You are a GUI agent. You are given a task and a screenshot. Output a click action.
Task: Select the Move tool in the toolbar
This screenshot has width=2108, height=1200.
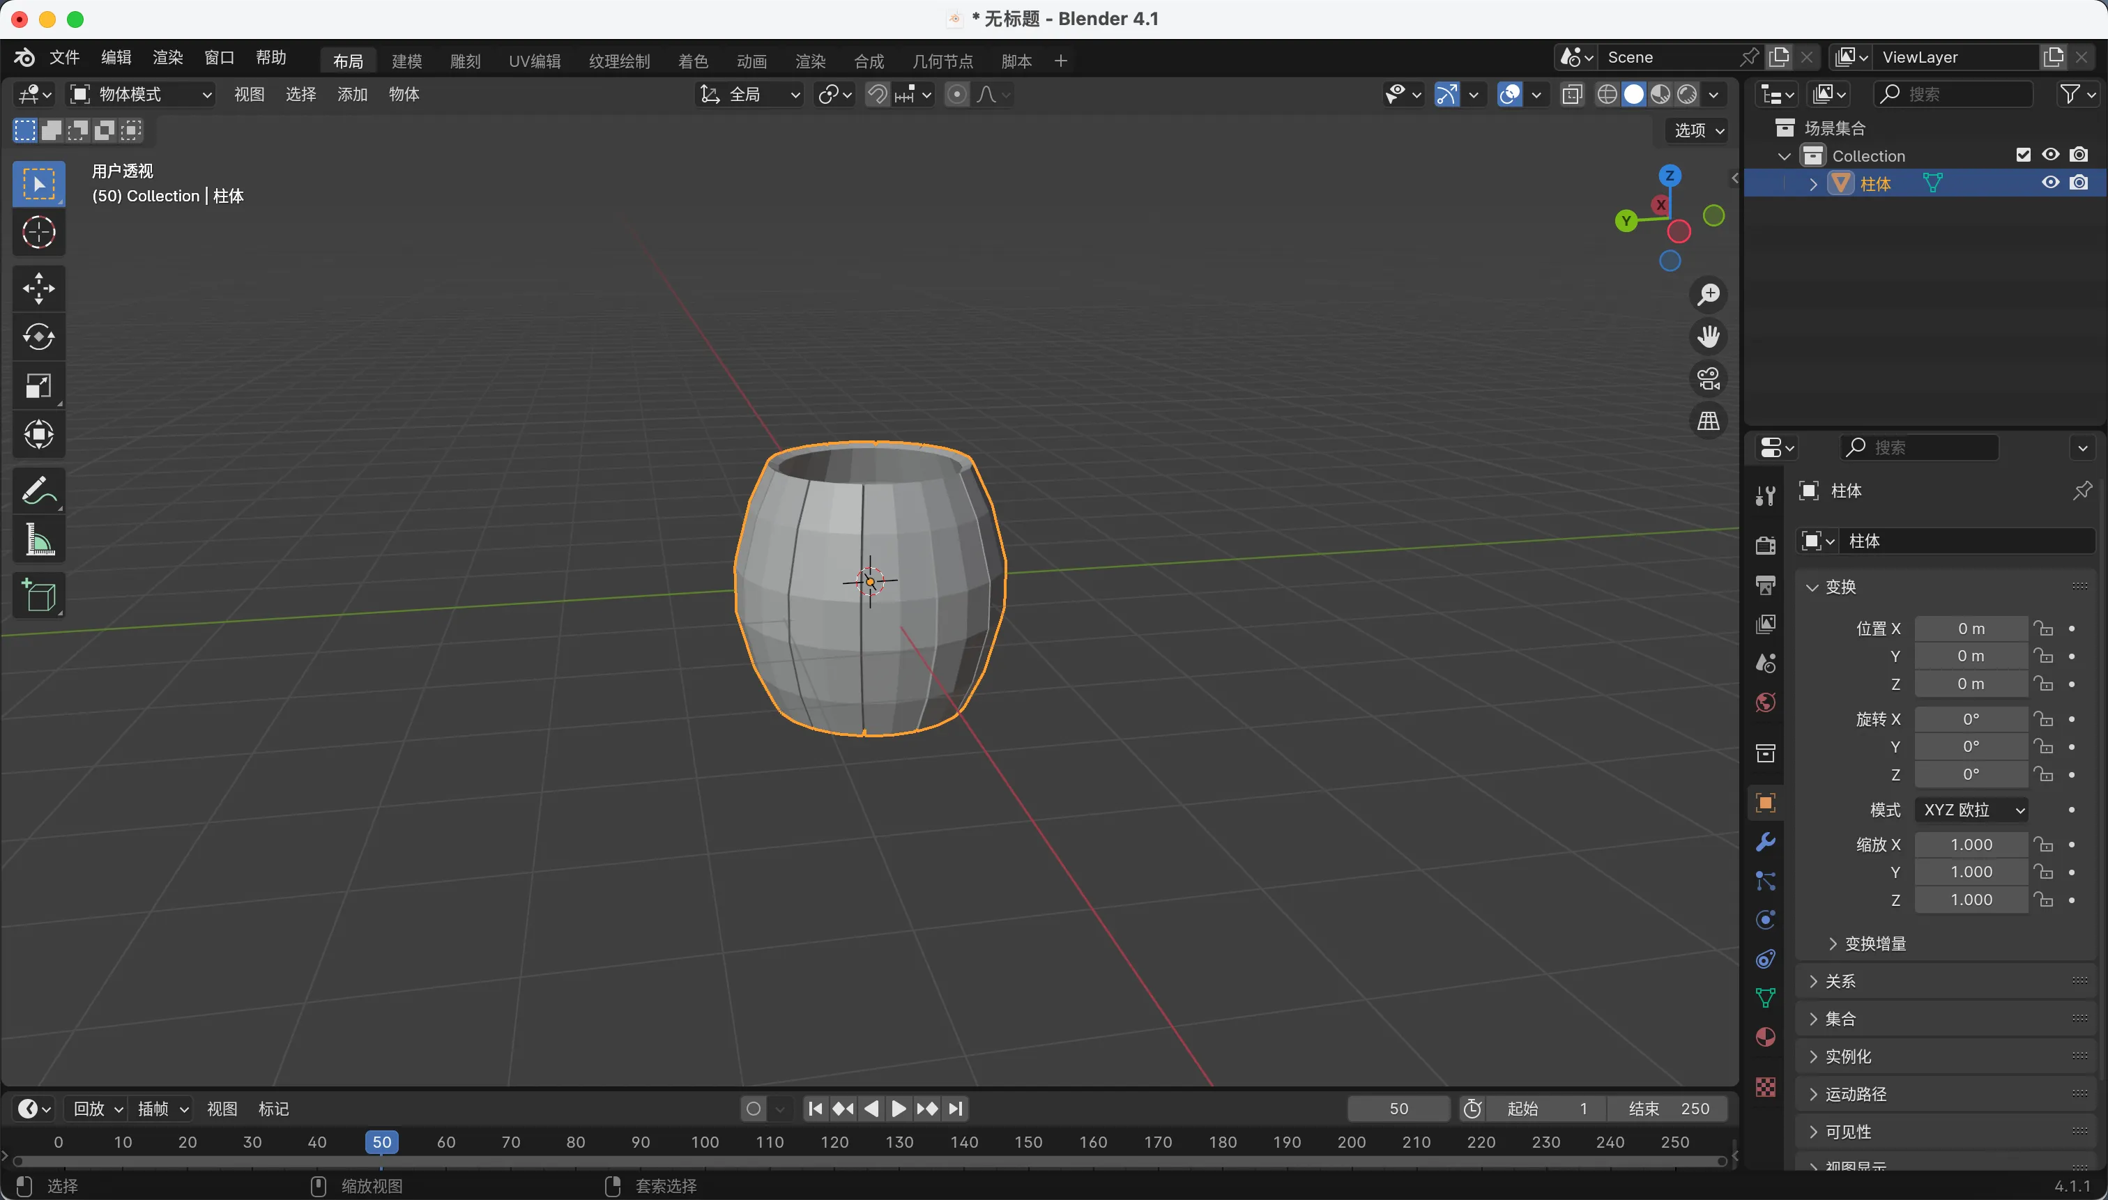[39, 289]
